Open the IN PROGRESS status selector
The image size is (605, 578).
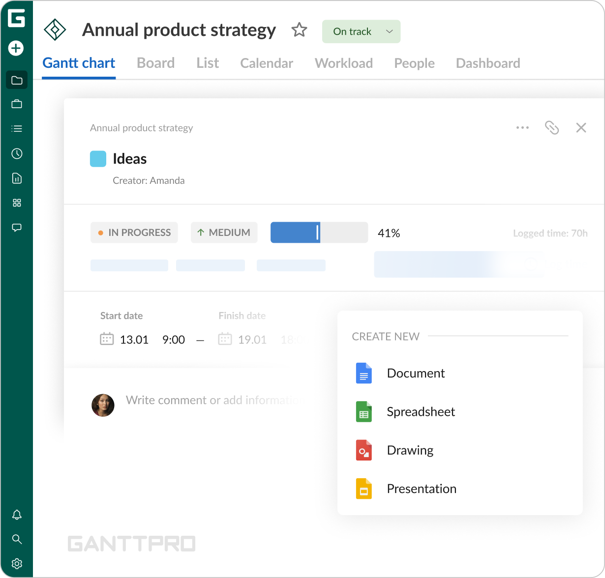(134, 232)
